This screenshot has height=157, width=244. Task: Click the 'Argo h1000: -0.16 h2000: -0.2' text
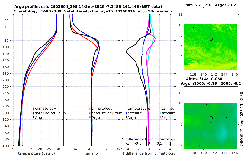tap(211, 83)
